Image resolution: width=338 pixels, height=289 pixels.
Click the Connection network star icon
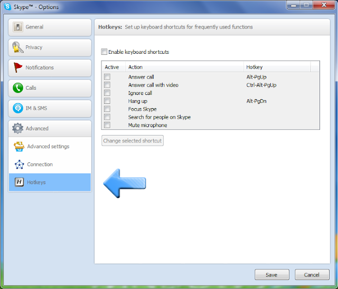click(20, 165)
